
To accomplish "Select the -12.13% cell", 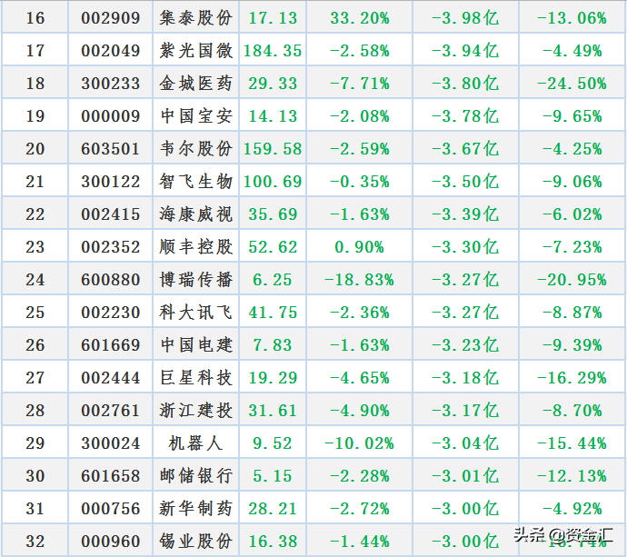I will (572, 476).
